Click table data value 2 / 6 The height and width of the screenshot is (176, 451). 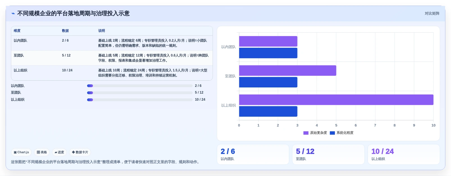pyautogui.click(x=65, y=40)
